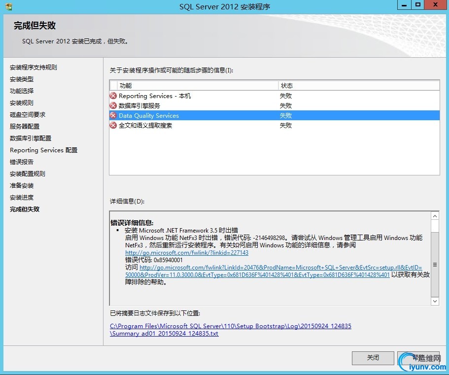Screen dimensions: 449x375
Task: Click 准备安装 step in sidebar
Action: pos(22,185)
